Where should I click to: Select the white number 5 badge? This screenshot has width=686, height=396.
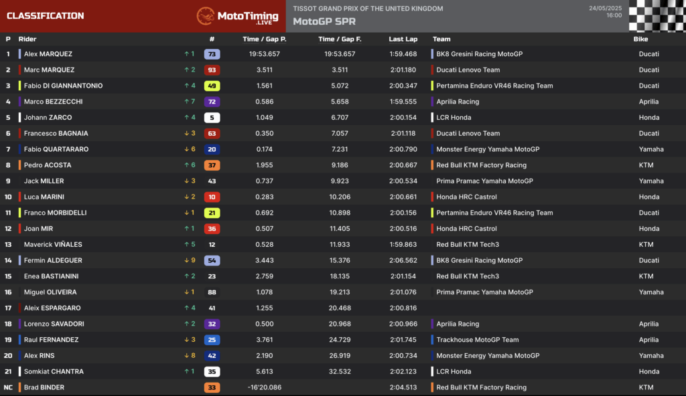pos(212,118)
